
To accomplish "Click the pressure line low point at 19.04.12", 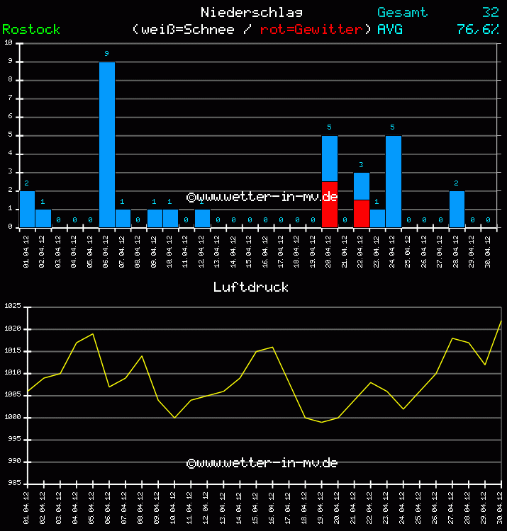I will click(x=321, y=422).
